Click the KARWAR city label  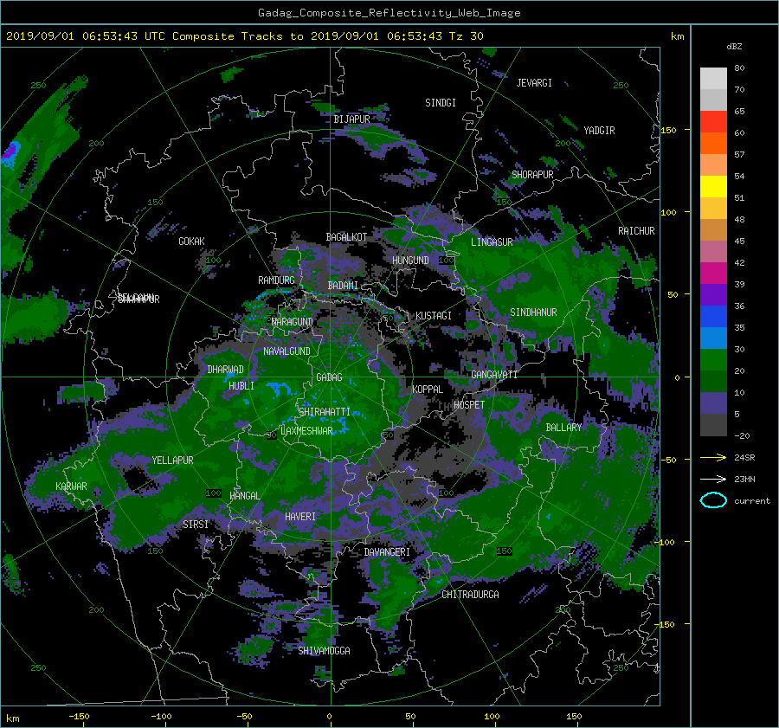(x=71, y=486)
